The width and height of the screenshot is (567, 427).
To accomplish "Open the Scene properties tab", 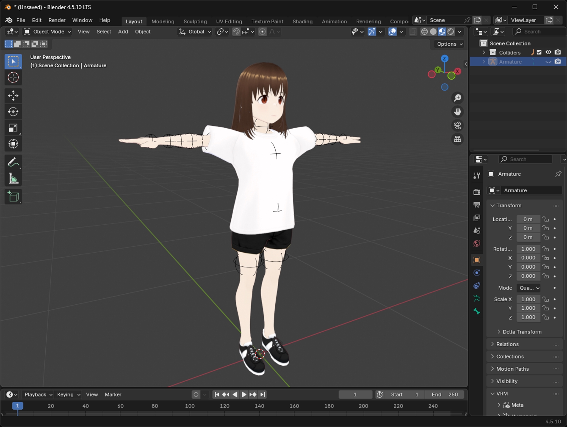I will [477, 231].
